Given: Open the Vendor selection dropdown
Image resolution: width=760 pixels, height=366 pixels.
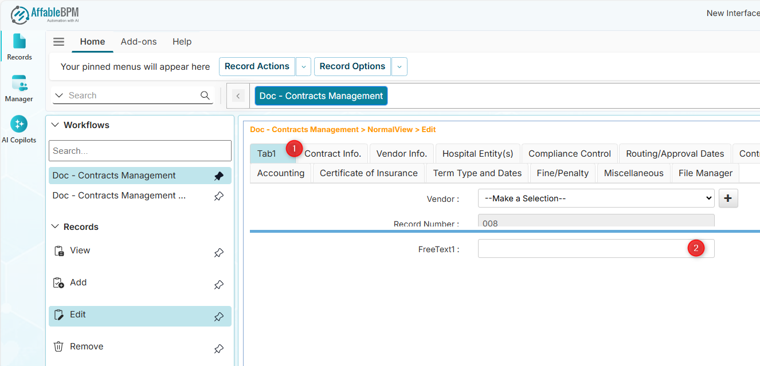Looking at the screenshot, I should coord(596,198).
